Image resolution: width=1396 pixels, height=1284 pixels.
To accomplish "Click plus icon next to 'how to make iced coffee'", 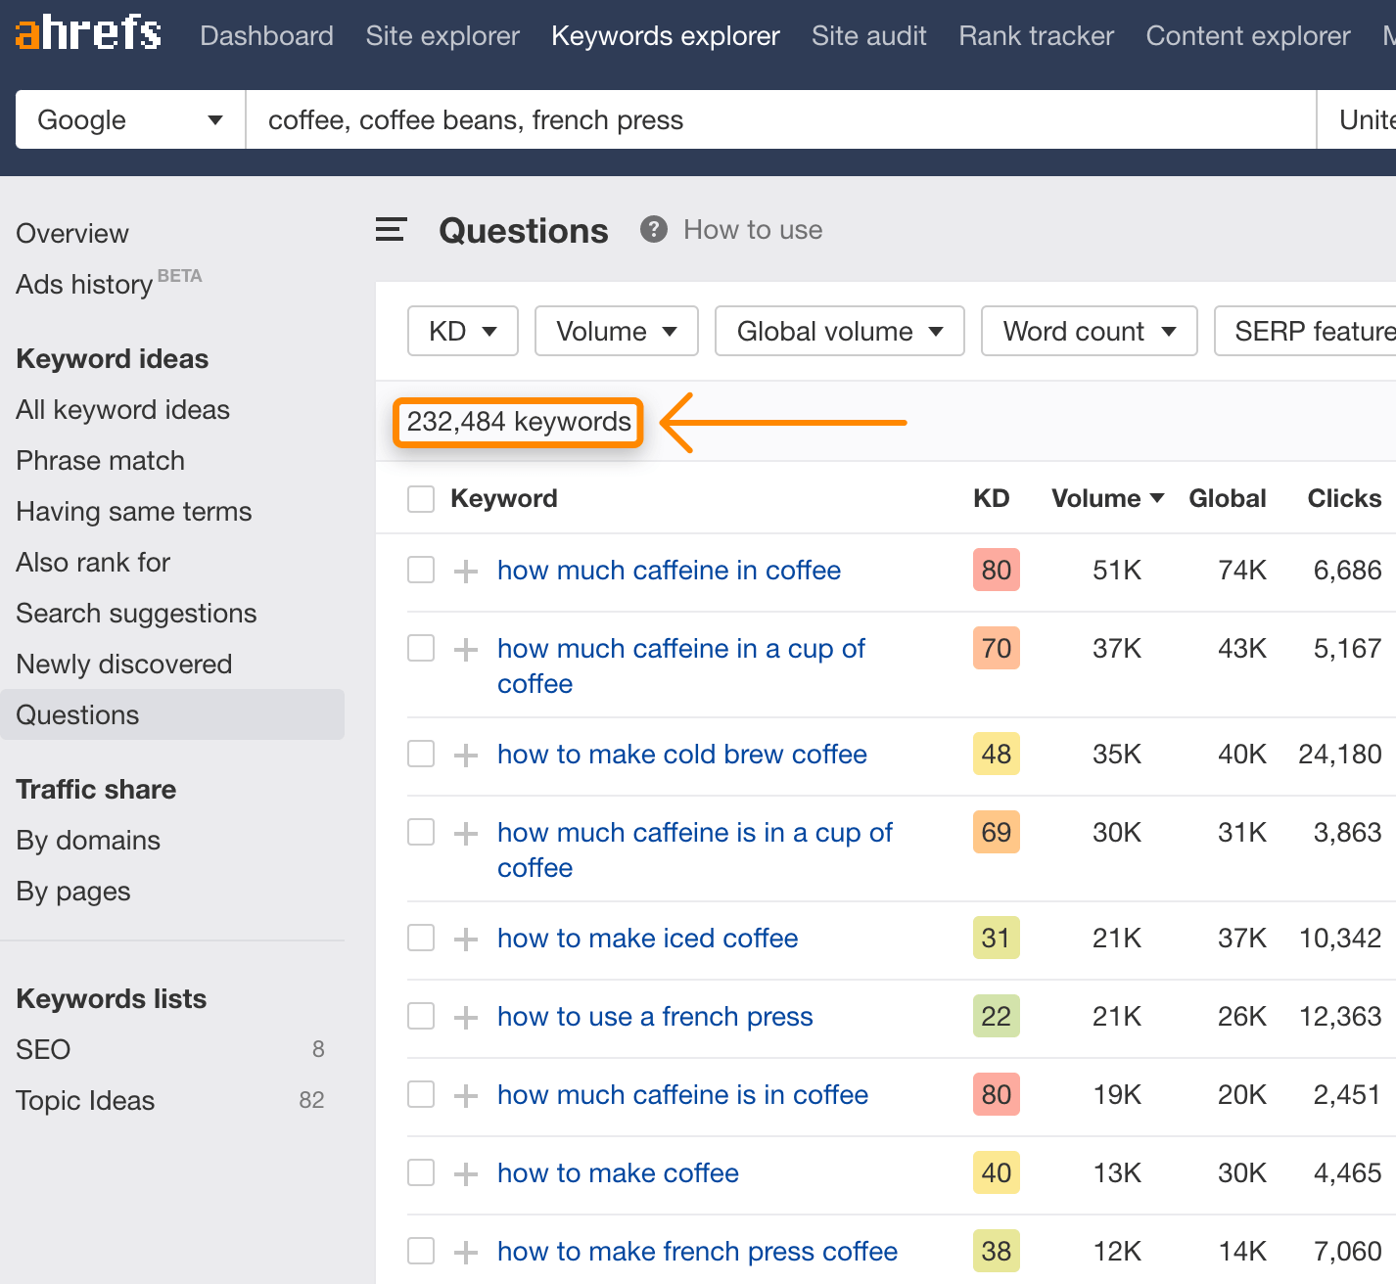I will 466,939.
